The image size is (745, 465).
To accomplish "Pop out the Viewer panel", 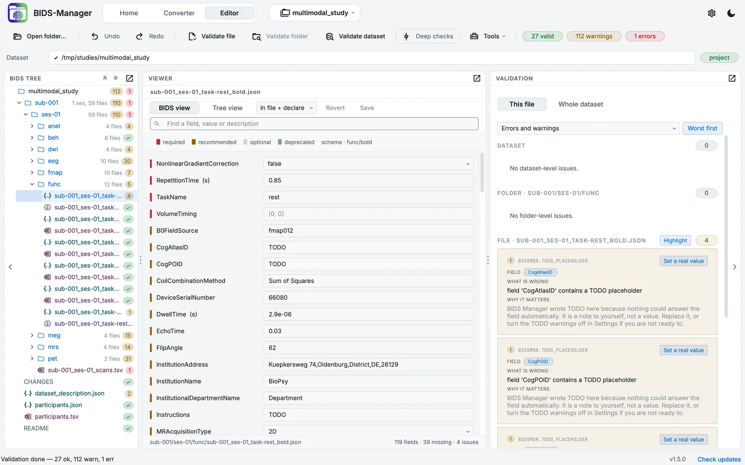I will point(477,78).
